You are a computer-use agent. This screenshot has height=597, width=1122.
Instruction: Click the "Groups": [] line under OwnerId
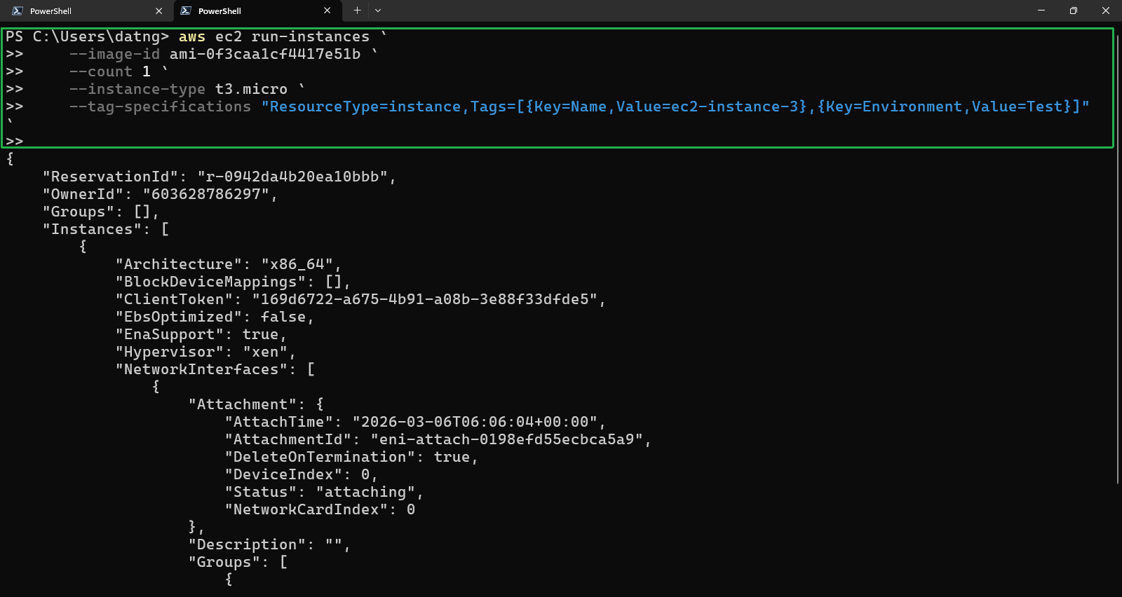click(x=101, y=212)
